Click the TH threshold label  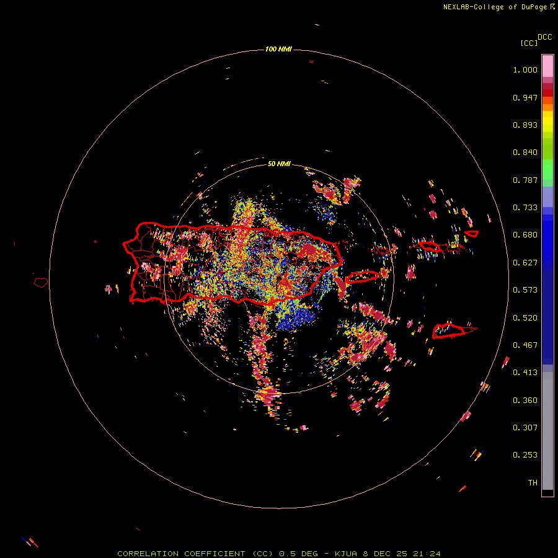point(533,483)
